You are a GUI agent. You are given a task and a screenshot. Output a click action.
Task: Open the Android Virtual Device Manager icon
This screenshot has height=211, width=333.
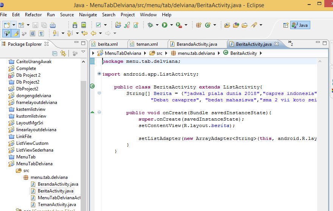pyautogui.click(x=84, y=25)
